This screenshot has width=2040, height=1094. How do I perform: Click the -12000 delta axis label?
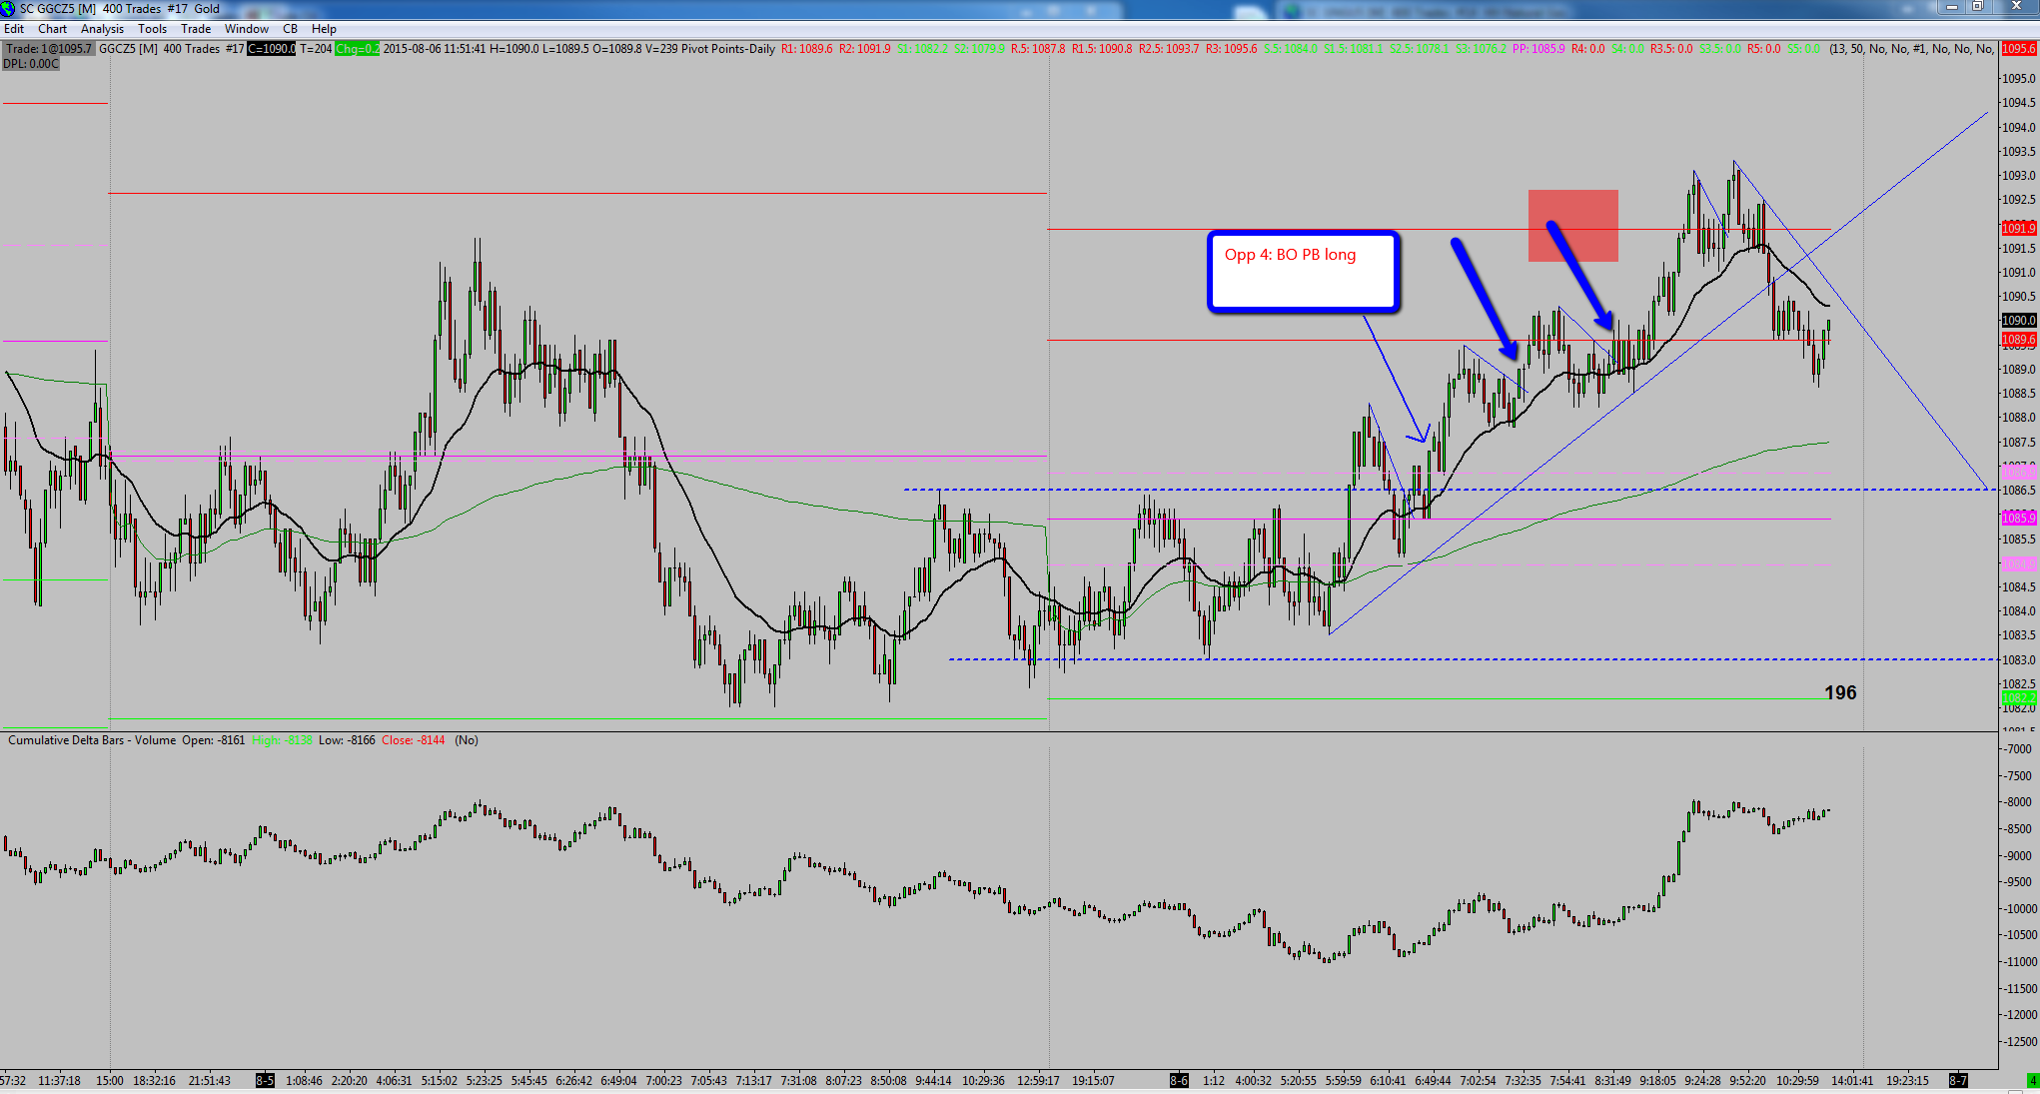point(2018,1015)
